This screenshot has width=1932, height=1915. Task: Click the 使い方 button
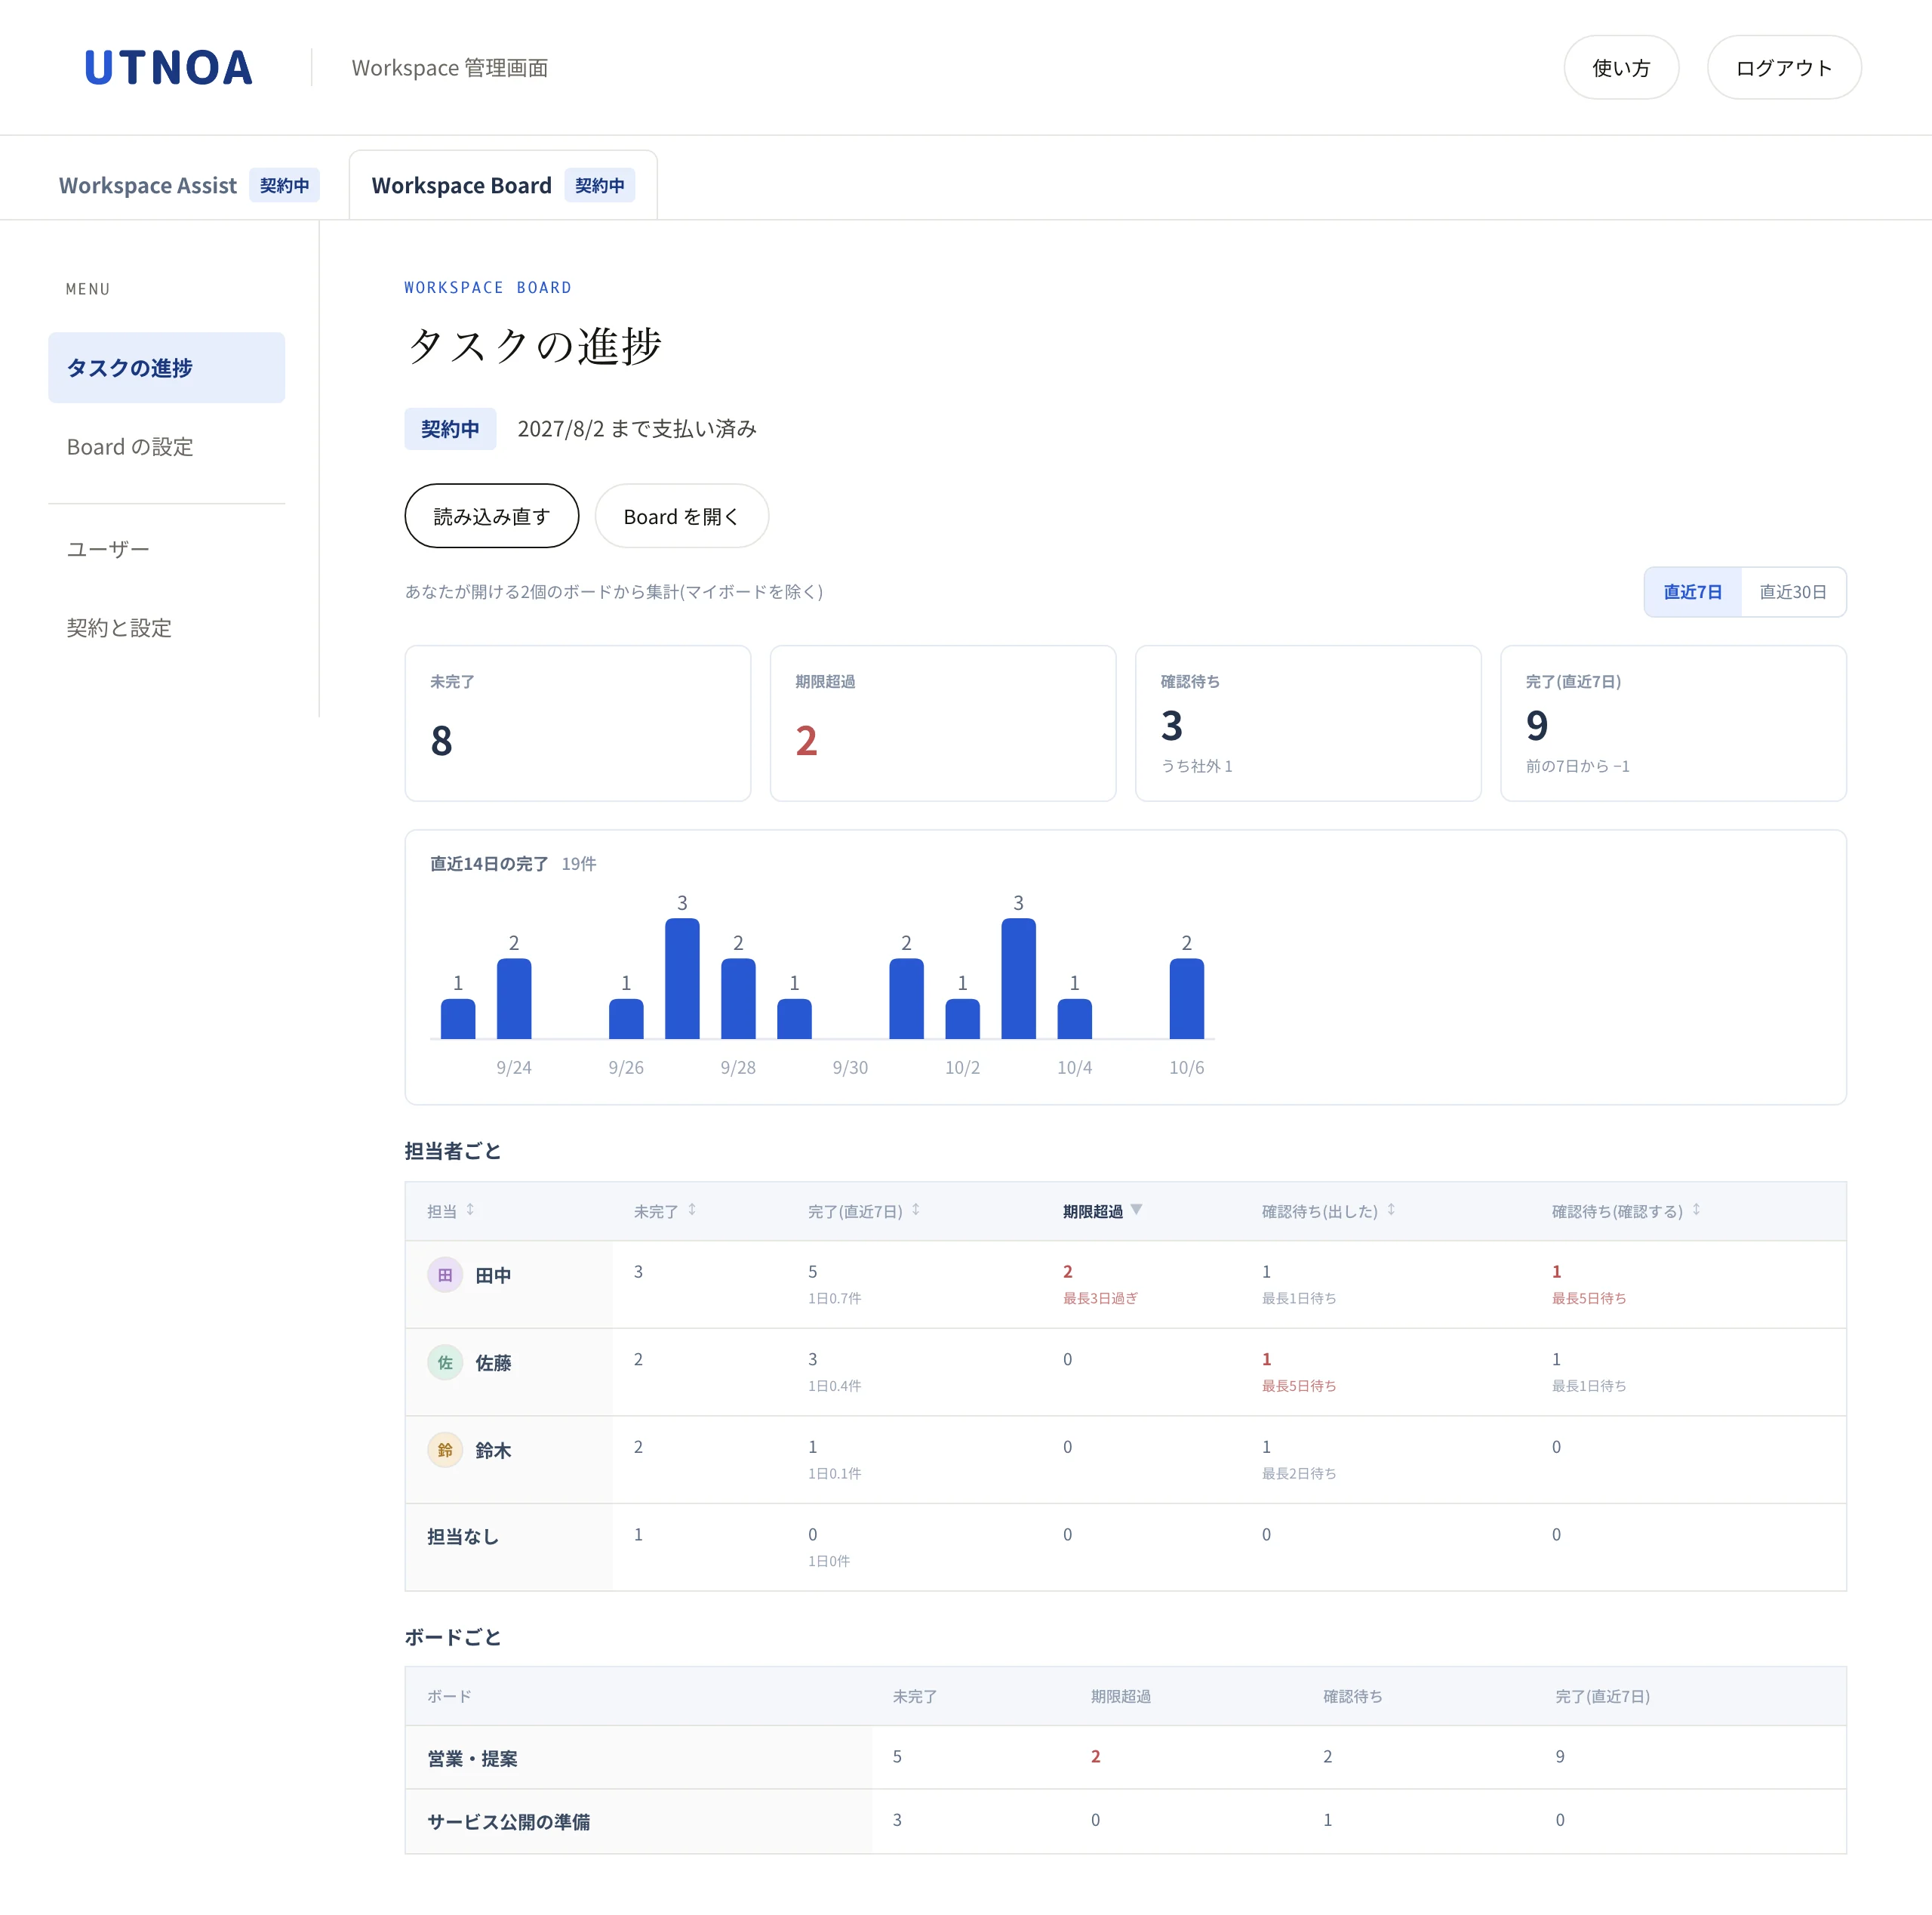click(x=1621, y=67)
